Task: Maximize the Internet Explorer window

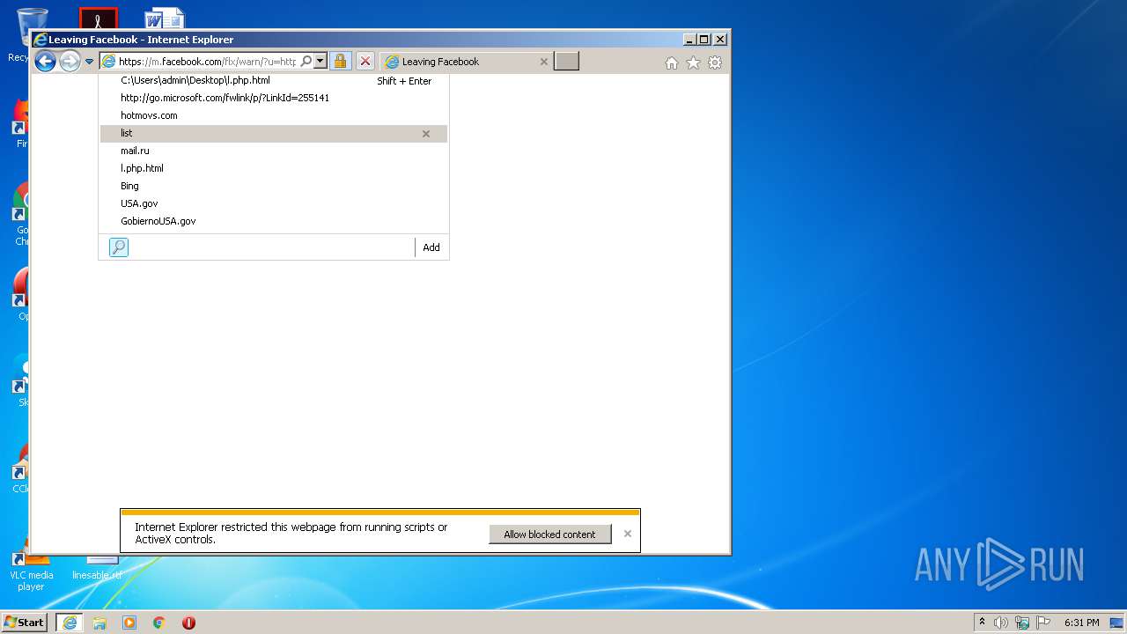Action: click(x=704, y=40)
